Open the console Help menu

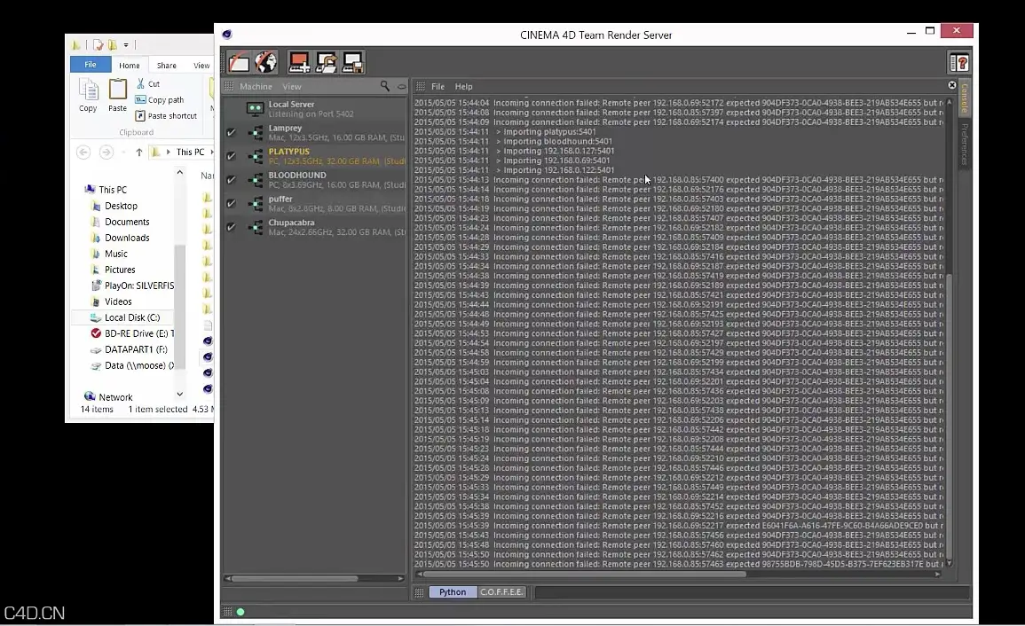[x=463, y=86]
